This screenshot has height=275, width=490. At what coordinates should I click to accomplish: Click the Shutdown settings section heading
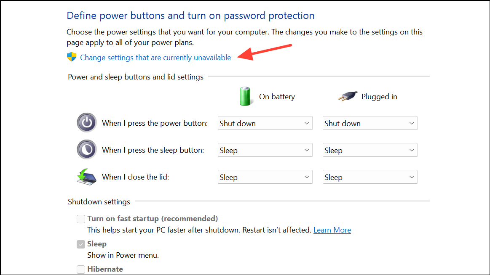pos(99,201)
